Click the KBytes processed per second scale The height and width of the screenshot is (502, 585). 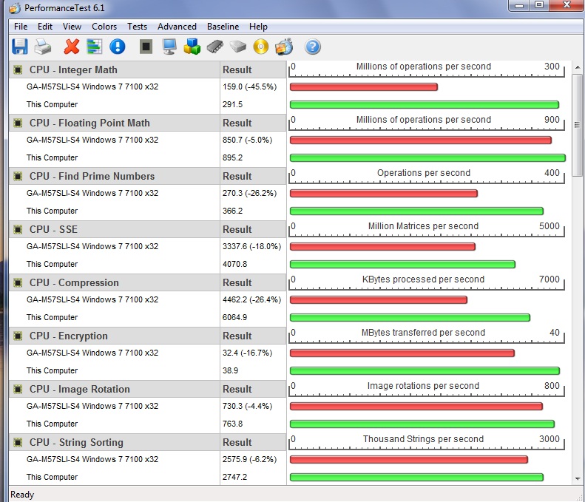[x=427, y=282]
